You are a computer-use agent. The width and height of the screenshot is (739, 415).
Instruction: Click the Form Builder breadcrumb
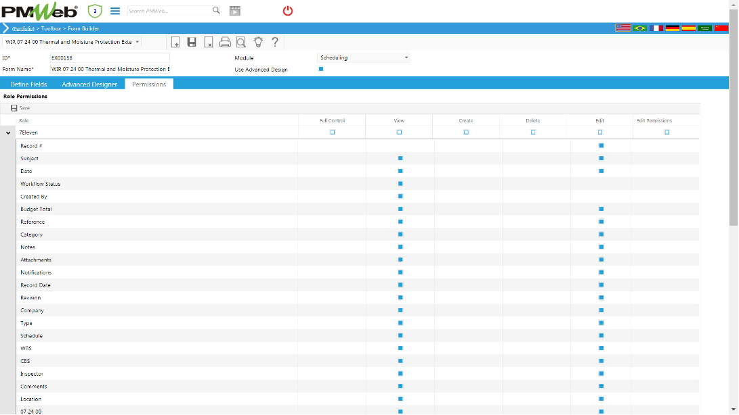(x=83, y=28)
